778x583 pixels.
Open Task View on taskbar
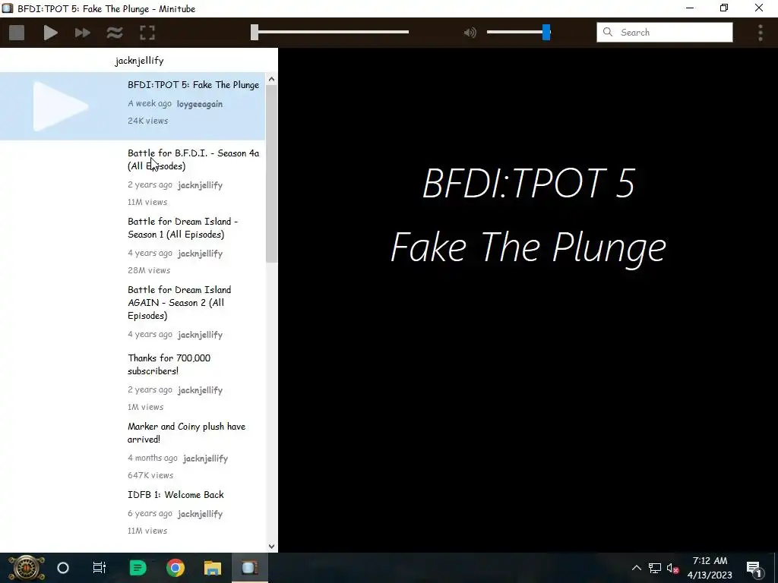click(x=100, y=568)
